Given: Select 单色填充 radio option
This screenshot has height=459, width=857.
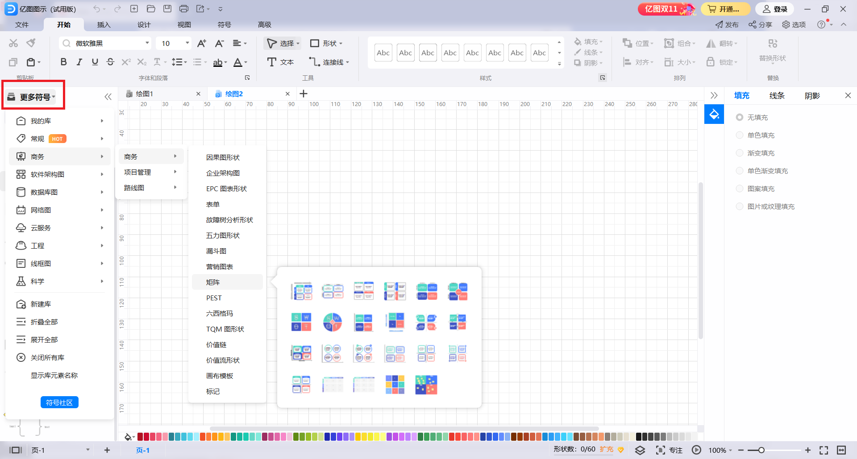Looking at the screenshot, I should [x=740, y=135].
